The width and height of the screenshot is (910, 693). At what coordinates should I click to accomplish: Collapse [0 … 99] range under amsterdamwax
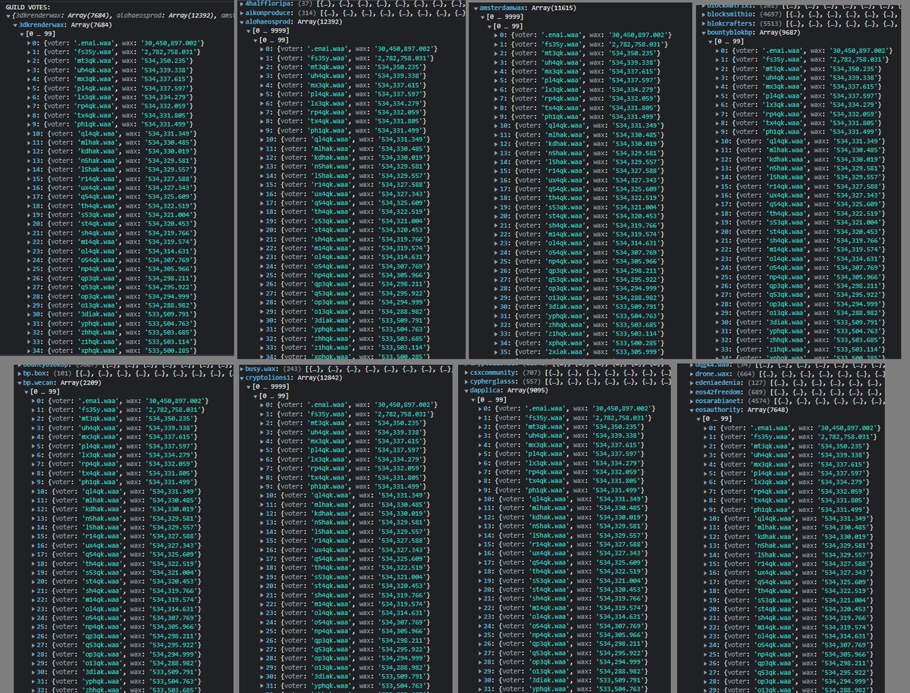(x=490, y=26)
